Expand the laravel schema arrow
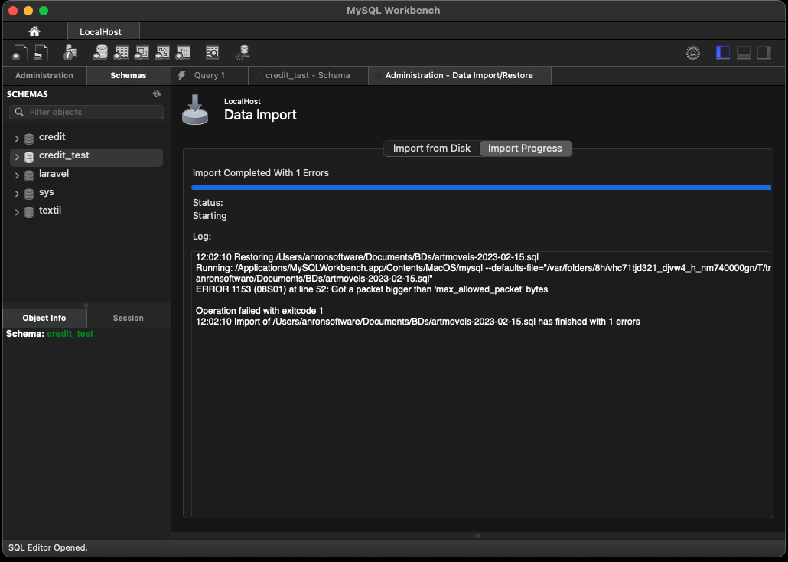 [x=17, y=175]
